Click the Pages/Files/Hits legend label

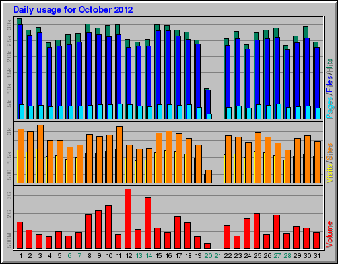329,88
